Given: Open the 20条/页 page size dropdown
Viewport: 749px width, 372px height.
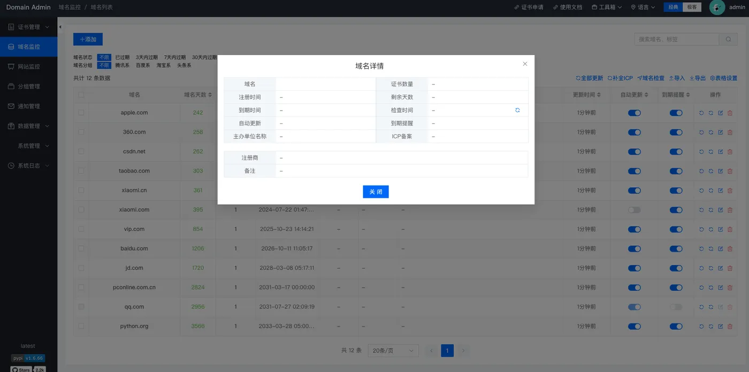Looking at the screenshot, I should pyautogui.click(x=393, y=351).
